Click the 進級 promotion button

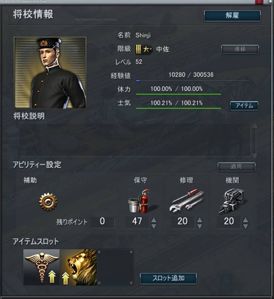pyautogui.click(x=240, y=50)
